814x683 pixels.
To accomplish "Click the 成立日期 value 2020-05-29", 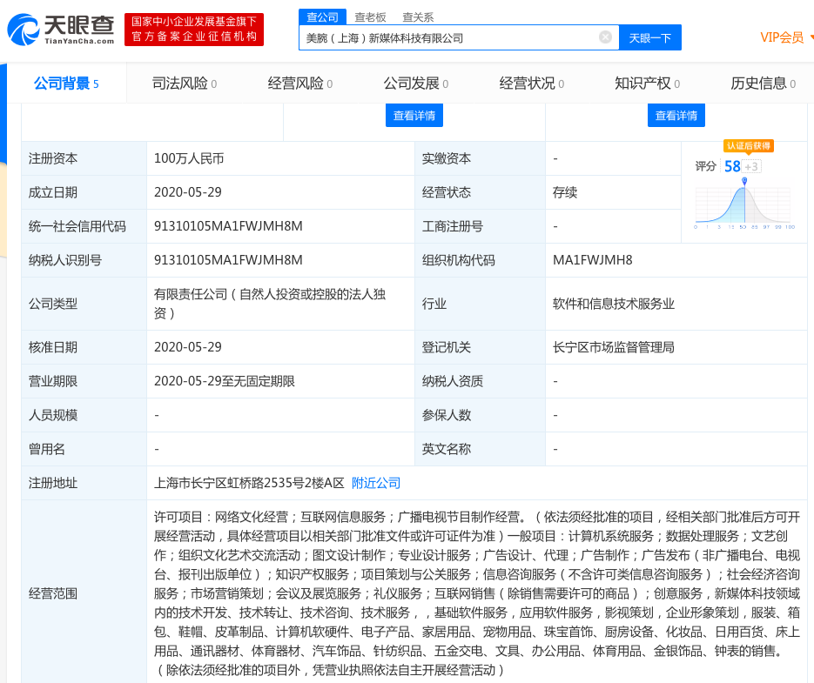I will (x=188, y=192).
